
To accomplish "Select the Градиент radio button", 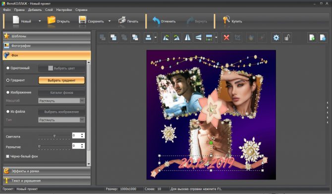I will (8, 80).
